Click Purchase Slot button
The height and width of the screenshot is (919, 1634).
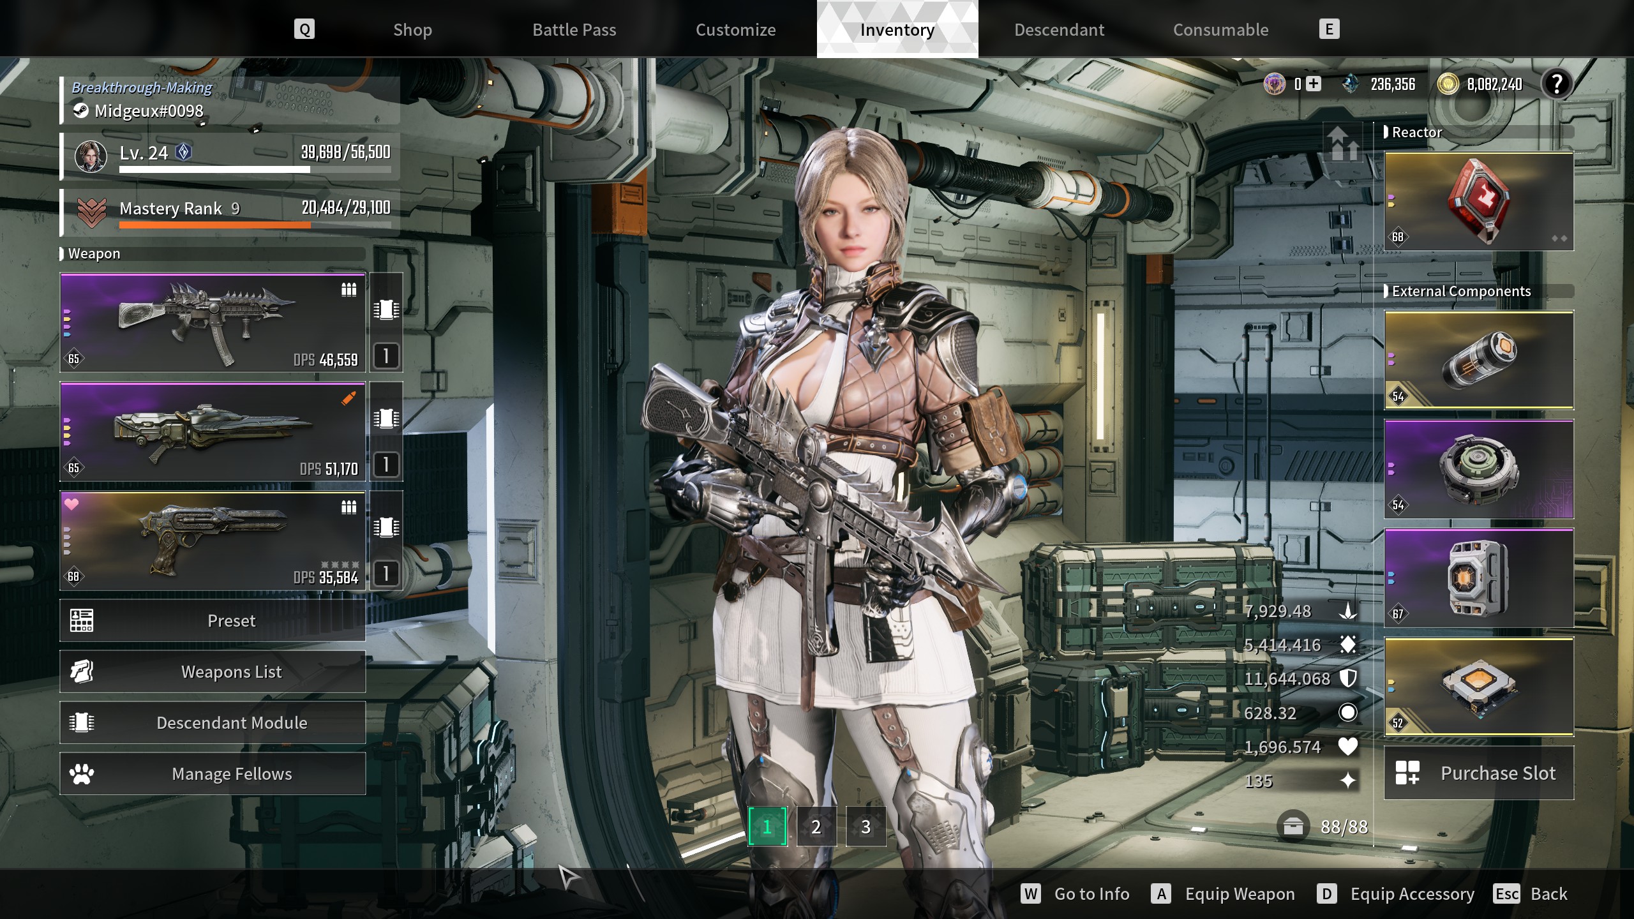(1479, 773)
